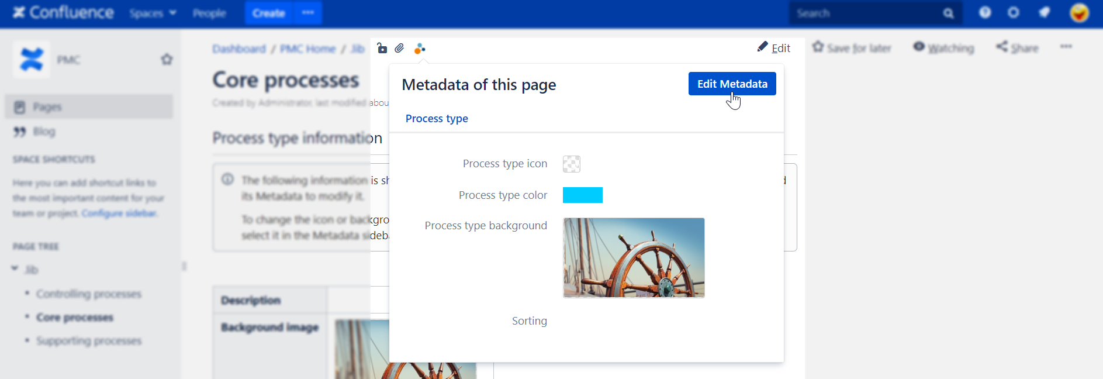
Task: Click the Process type information heading
Action: click(298, 138)
